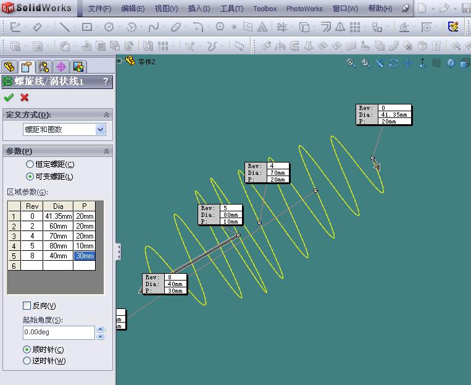The image size is (471, 385).
Task: Open the 编辑(E) menu
Action: point(133,9)
